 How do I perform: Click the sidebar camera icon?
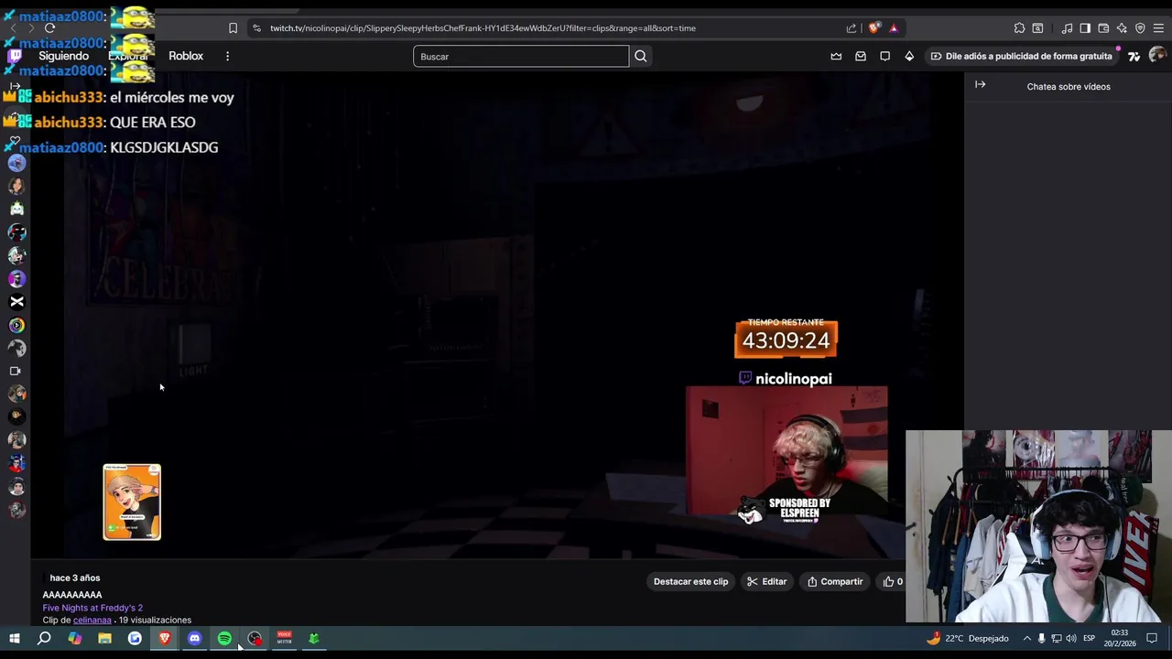(x=15, y=371)
